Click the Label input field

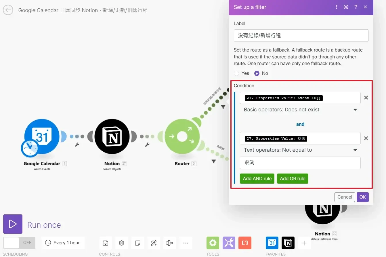(x=301, y=35)
